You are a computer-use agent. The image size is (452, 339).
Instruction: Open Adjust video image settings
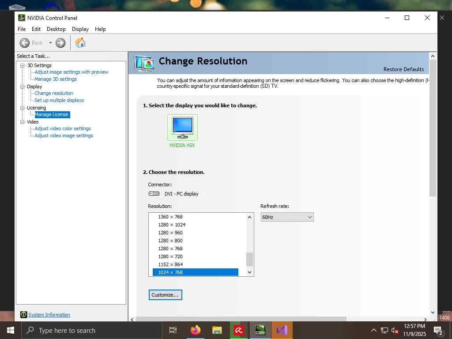pyautogui.click(x=64, y=136)
